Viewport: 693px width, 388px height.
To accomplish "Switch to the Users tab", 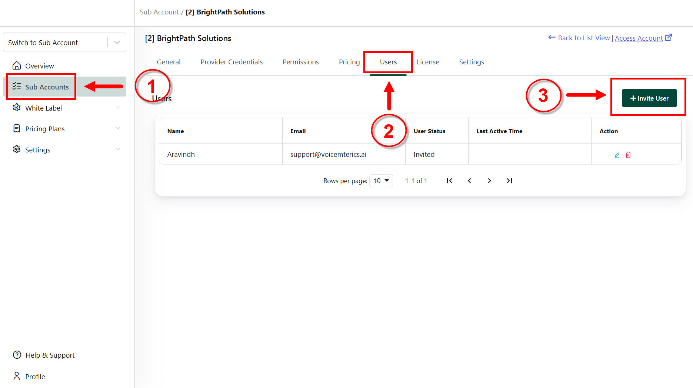I will [x=388, y=62].
